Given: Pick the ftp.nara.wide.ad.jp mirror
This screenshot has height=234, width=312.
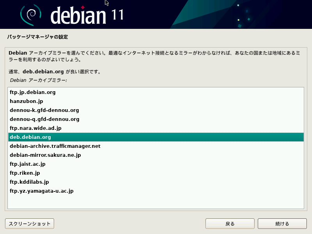Looking at the screenshot, I should 156,128.
